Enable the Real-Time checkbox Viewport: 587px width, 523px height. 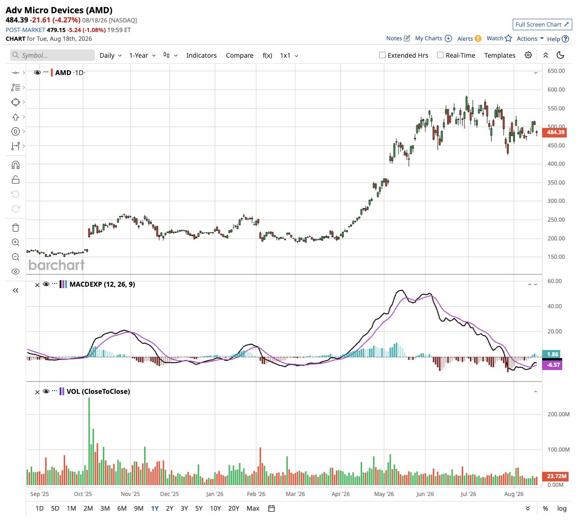(x=440, y=55)
